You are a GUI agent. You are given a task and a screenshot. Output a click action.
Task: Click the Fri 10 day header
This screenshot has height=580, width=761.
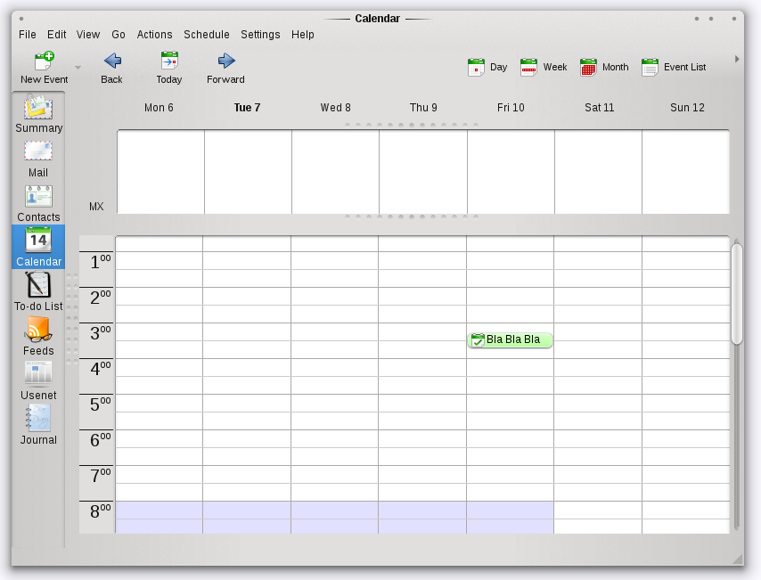coord(511,108)
